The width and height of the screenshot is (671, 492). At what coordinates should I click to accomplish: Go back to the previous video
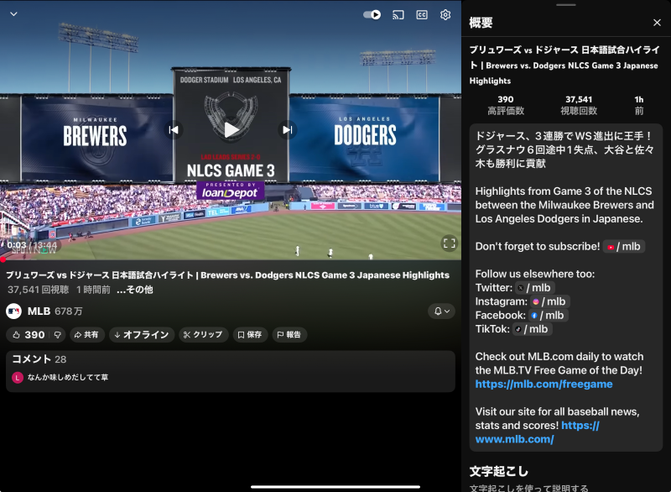[174, 129]
